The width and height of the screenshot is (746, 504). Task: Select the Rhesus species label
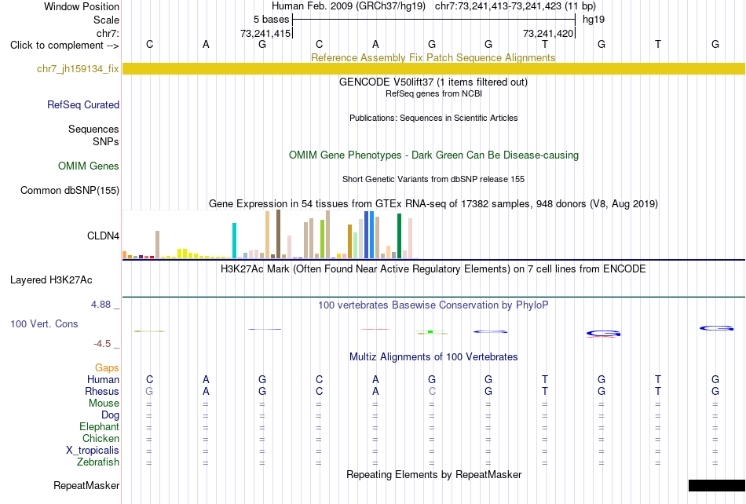[102, 391]
